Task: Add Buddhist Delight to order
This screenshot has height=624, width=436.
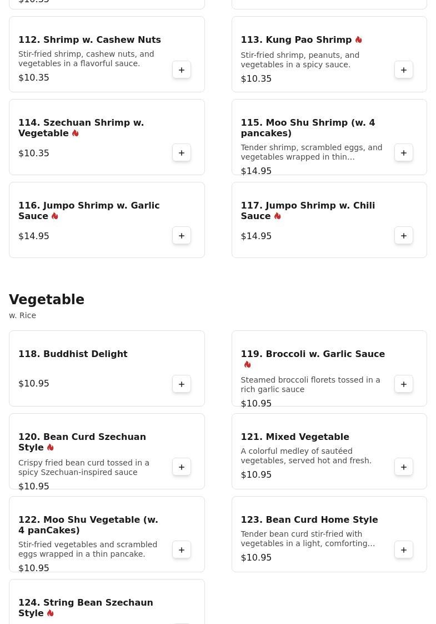Action: point(182,384)
